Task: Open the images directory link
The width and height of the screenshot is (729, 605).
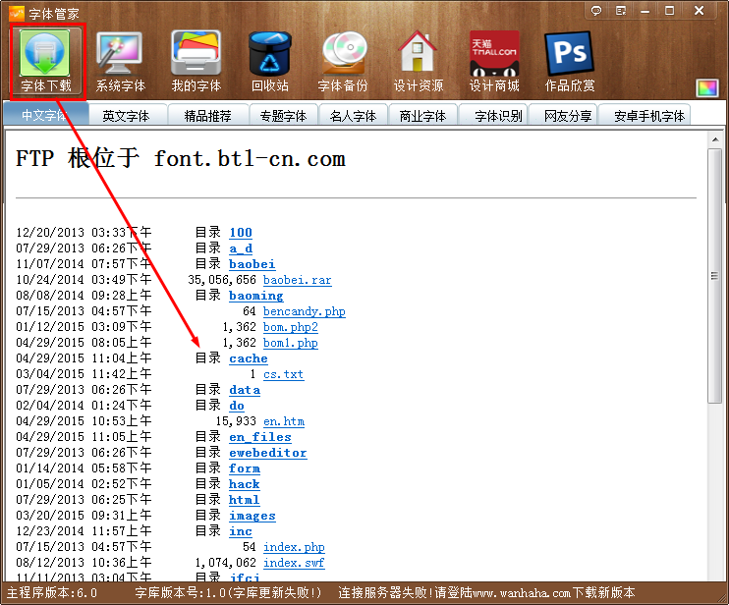Action: tap(252, 516)
